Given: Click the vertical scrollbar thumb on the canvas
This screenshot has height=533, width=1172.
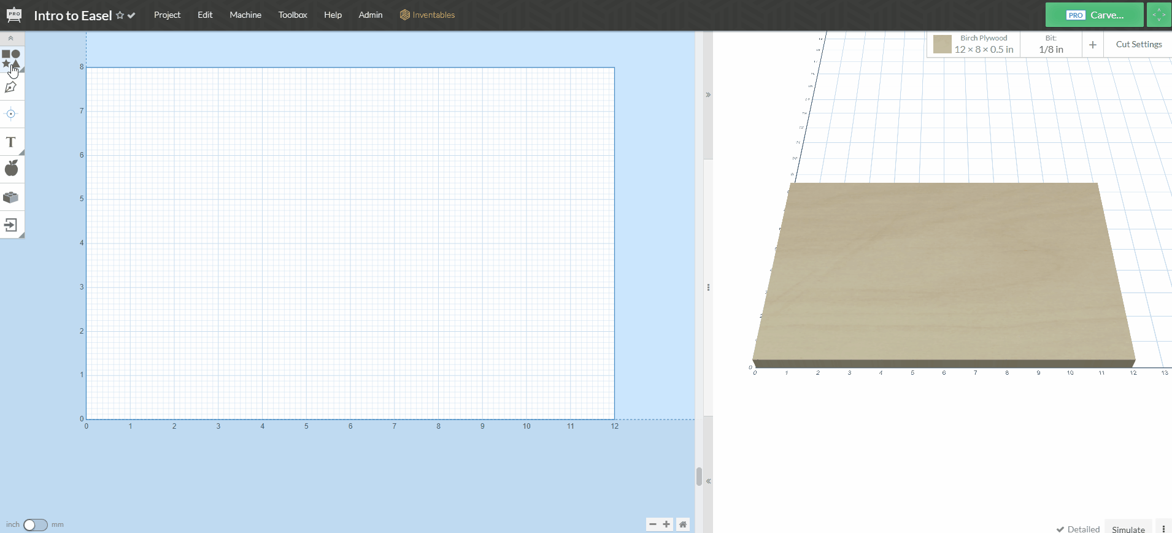Looking at the screenshot, I should point(699,476).
